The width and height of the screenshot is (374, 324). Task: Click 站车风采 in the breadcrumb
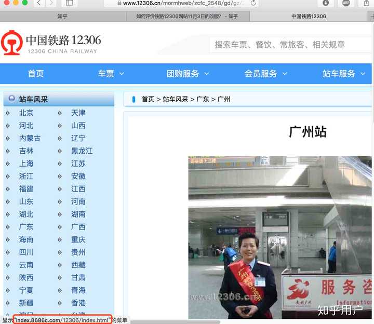coord(176,99)
